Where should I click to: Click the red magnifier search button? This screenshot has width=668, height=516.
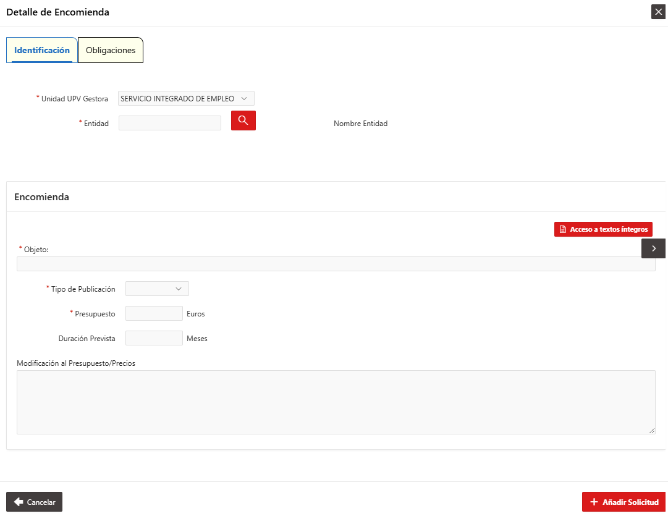pos(243,121)
